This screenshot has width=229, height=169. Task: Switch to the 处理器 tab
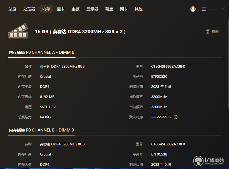point(29,9)
